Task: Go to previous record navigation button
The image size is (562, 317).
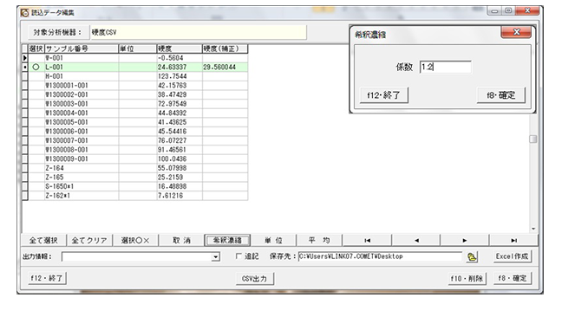Action: 416,241
